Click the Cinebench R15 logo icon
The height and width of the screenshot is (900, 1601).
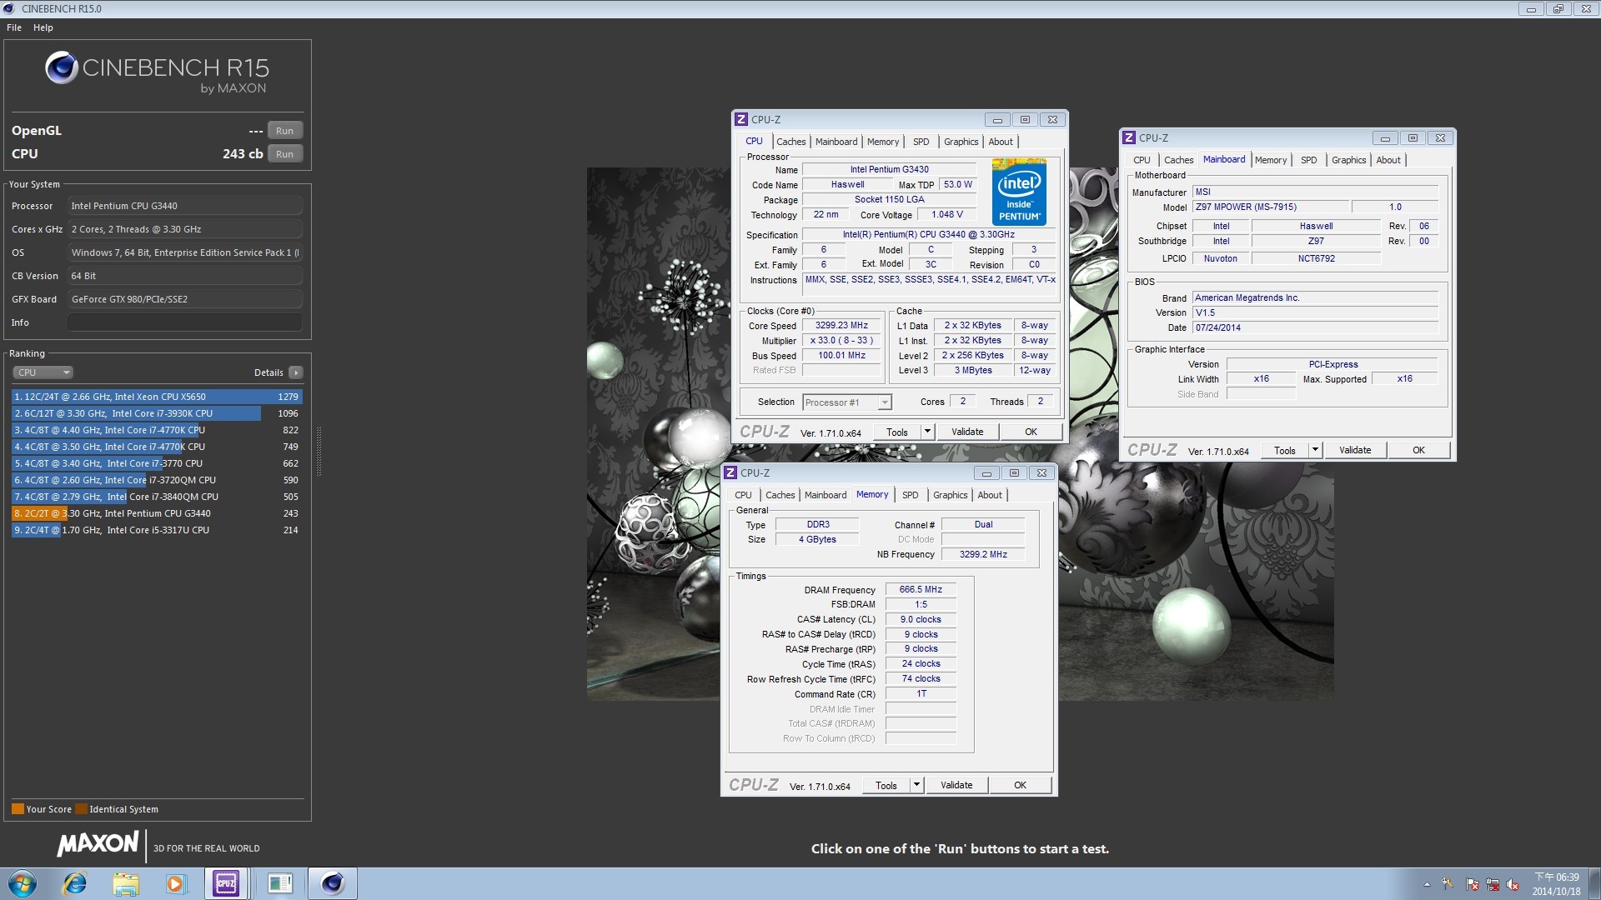[x=62, y=68]
